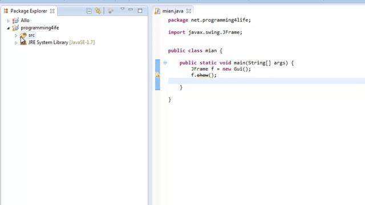The image size is (365, 205).
Task: Click the dimmed Package Explorer toolbar icon
Action: point(111,11)
